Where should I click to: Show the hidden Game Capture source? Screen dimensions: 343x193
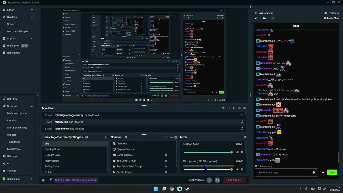pyautogui.click(x=166, y=155)
